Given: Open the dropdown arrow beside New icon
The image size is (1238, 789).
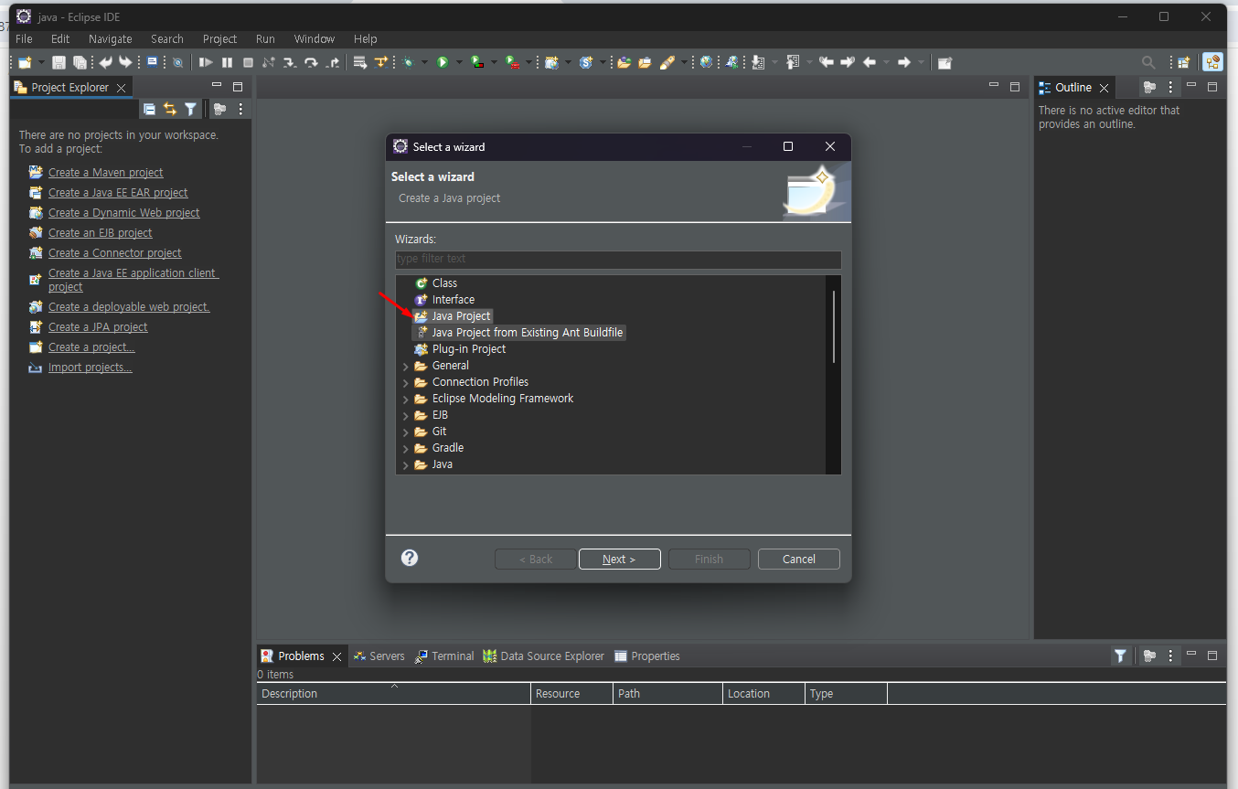Looking at the screenshot, I should (41, 62).
